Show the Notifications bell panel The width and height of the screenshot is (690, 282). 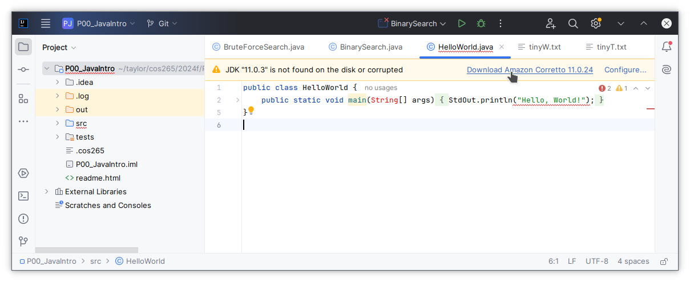(666, 47)
